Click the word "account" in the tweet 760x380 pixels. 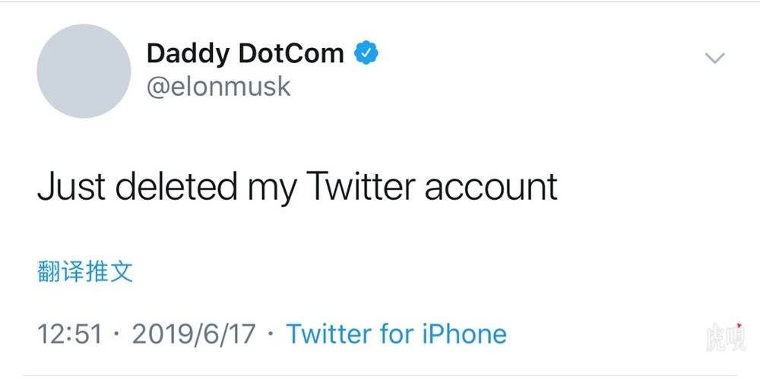(x=491, y=187)
